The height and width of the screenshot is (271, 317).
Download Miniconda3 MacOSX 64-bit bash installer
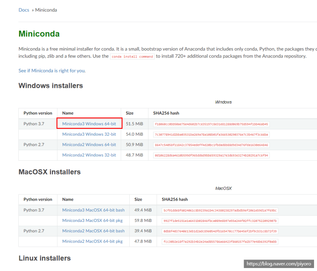click(93, 210)
